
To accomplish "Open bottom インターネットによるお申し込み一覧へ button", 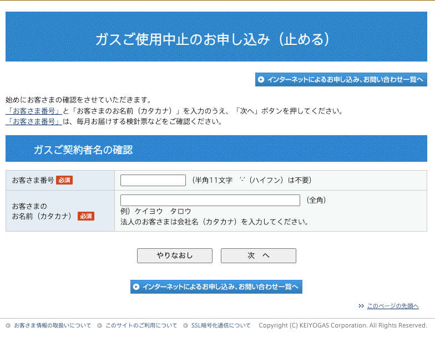I will point(216,287).
